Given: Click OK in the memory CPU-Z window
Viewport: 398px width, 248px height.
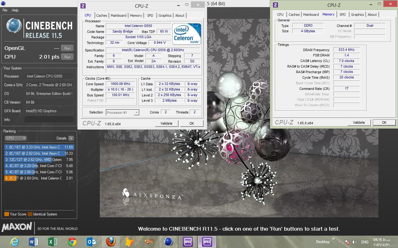Looking at the screenshot, I should [384, 122].
